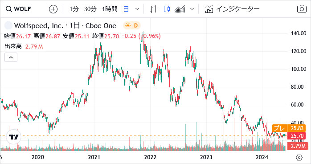This screenshot has width=311, height=164.
Task: Add a symbol to compare with plus icon
Action: (53, 9)
